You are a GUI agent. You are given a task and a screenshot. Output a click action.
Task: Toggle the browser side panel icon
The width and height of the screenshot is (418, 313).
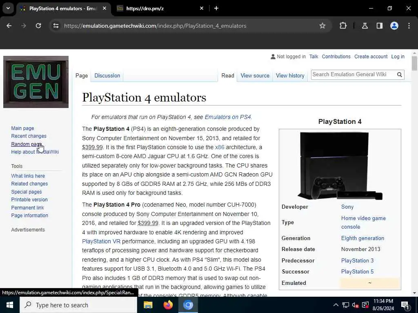coord(380,26)
